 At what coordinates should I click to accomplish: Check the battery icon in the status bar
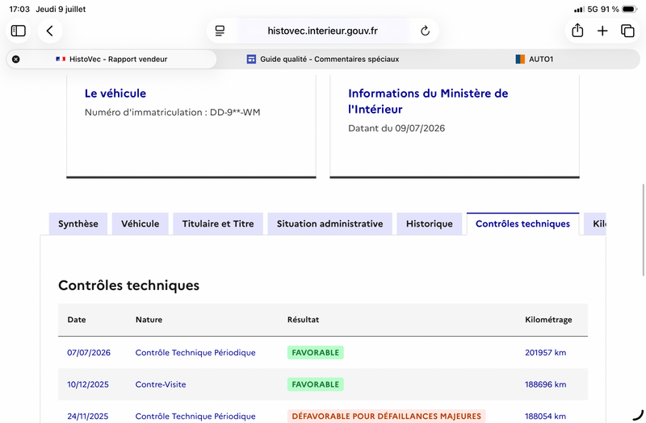tap(630, 9)
